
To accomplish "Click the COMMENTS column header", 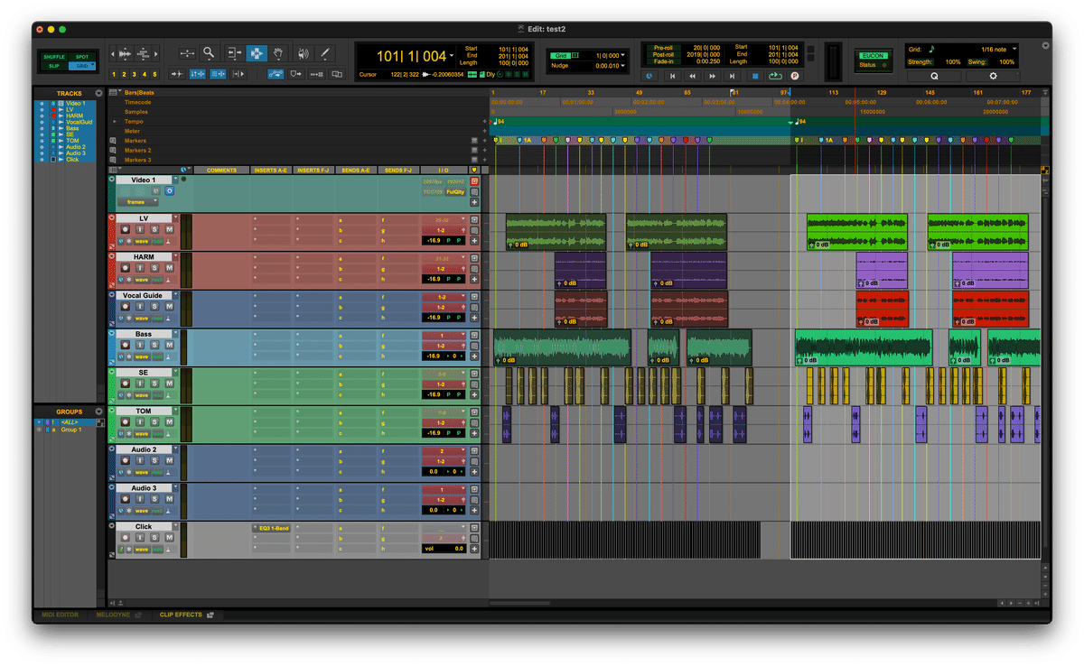I will click(x=221, y=170).
